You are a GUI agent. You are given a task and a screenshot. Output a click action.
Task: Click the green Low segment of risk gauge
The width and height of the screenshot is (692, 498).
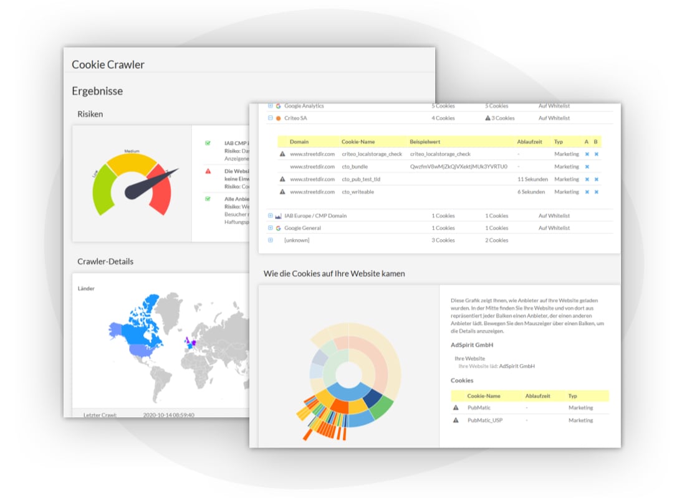coord(102,189)
